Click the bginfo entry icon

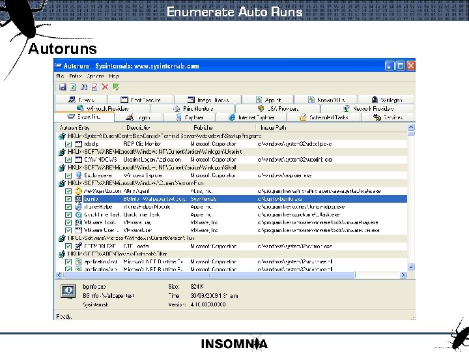[x=78, y=199]
